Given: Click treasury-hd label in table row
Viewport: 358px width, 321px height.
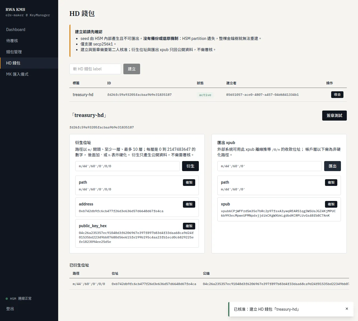Looking at the screenshot, I should (83, 95).
